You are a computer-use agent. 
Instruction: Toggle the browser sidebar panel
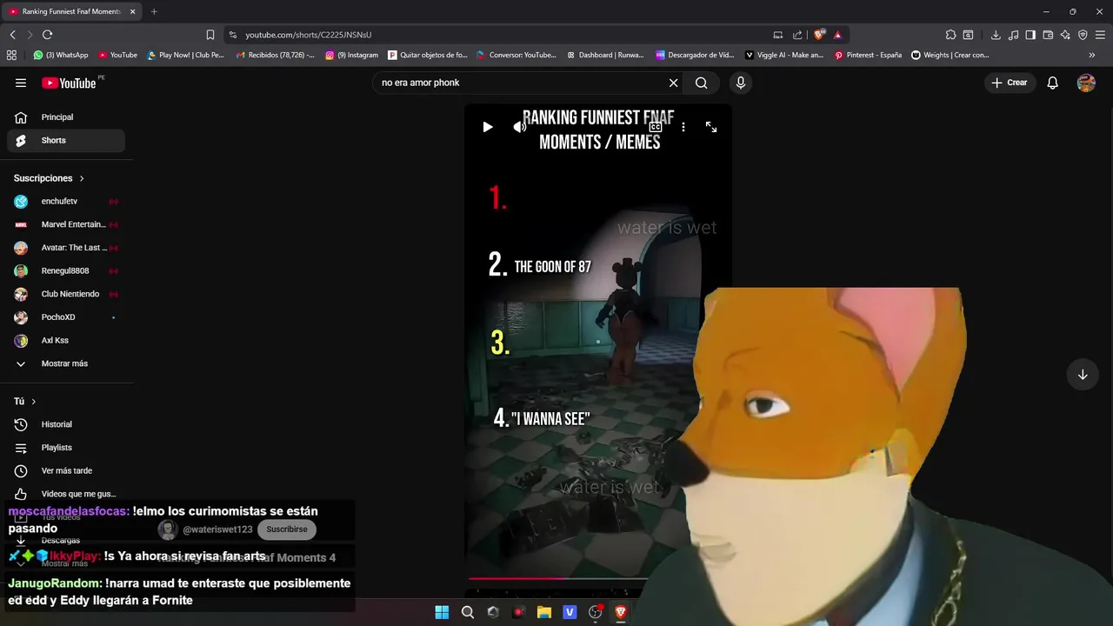tap(1030, 35)
